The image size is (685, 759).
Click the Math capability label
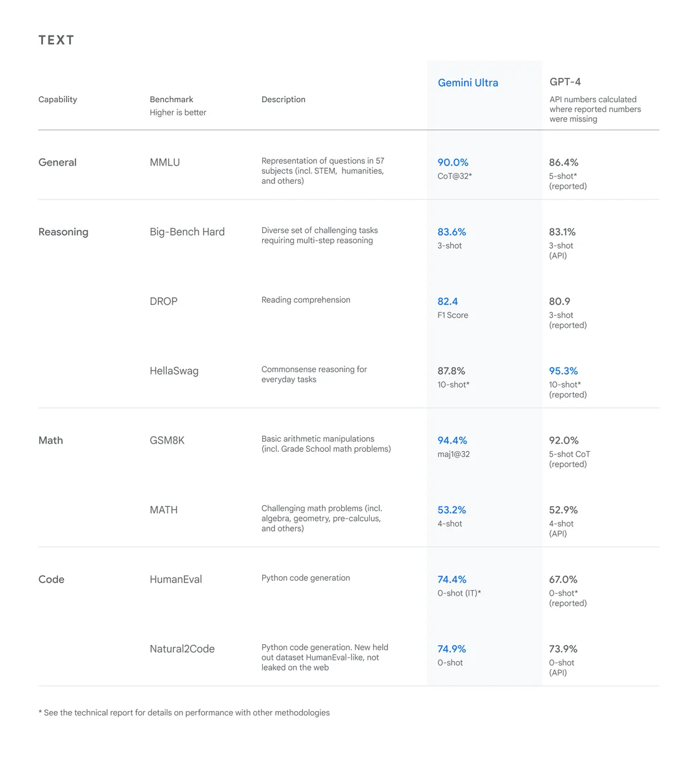50,441
